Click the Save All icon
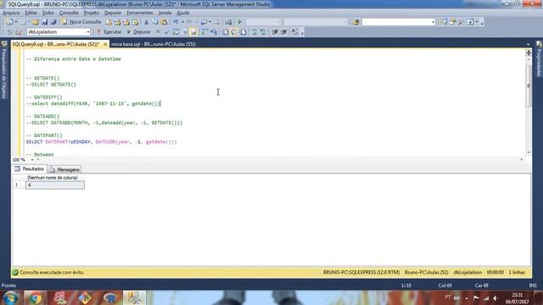Viewport: 543px width, 305px height. coord(53,22)
